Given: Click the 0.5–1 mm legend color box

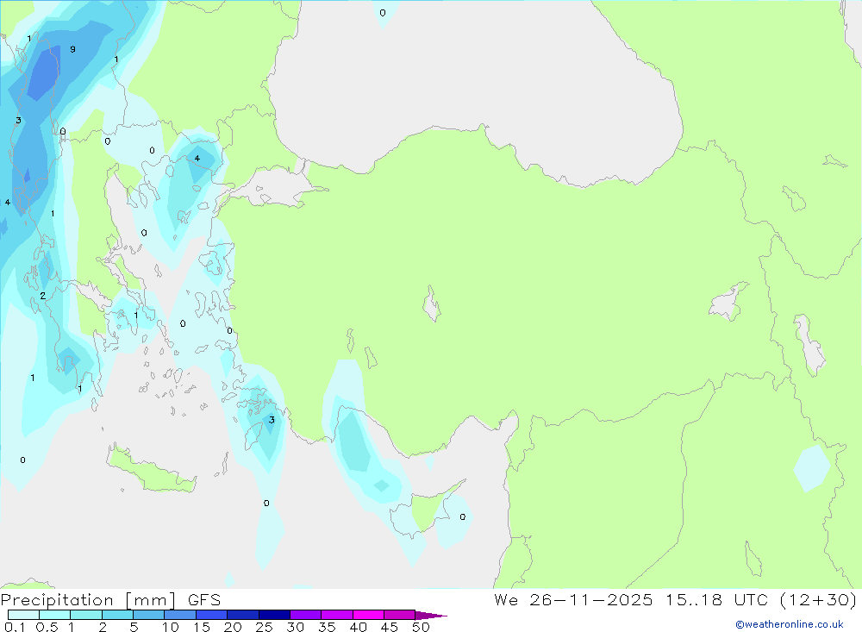Looking at the screenshot, I should [x=55, y=615].
